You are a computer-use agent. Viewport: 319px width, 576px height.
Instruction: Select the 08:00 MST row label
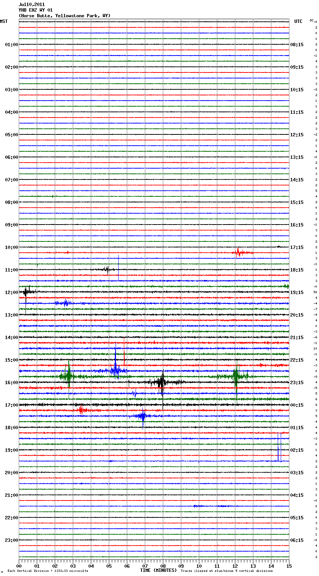coord(11,202)
